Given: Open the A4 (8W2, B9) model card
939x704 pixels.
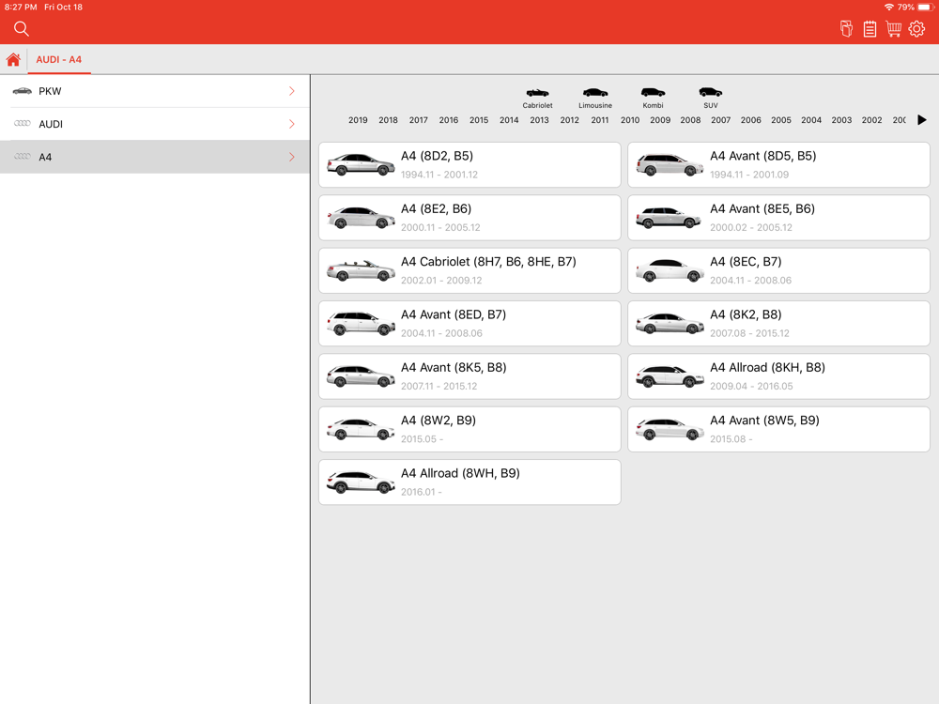Looking at the screenshot, I should pyautogui.click(x=469, y=429).
